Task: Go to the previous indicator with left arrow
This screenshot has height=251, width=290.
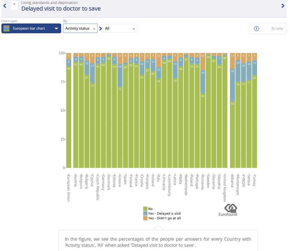Action: (4, 6)
